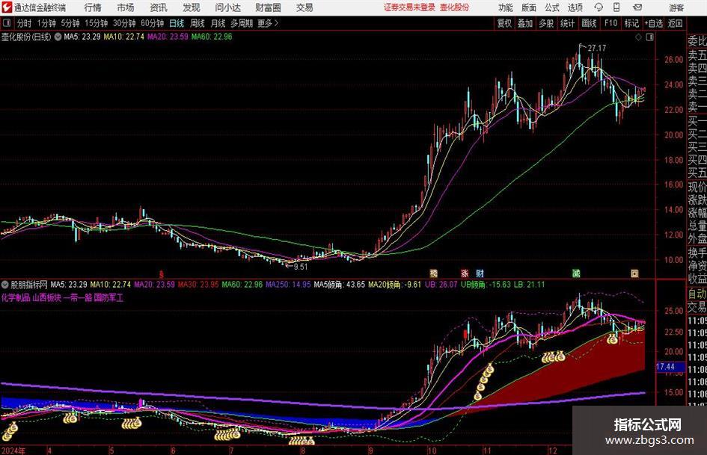Select the 日线 daily period tab
This screenshot has height=455, width=707.
point(177,23)
